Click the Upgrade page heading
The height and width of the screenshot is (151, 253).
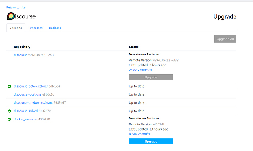point(225,16)
